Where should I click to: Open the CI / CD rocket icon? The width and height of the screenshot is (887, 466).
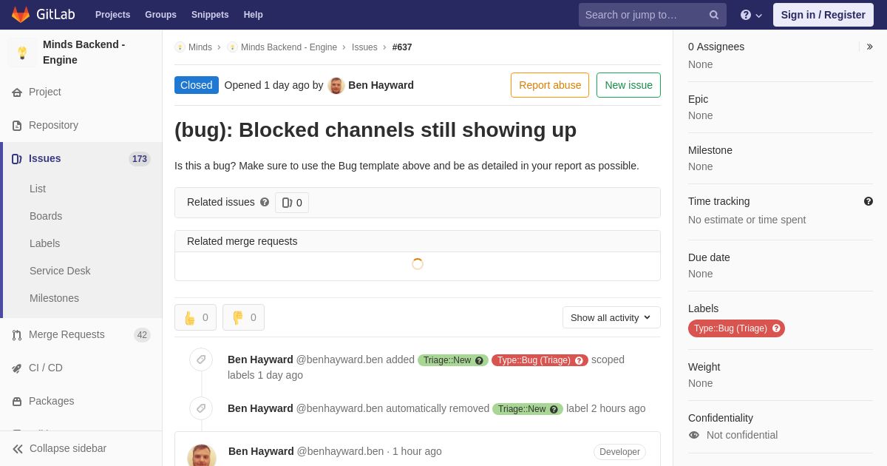coord(17,368)
